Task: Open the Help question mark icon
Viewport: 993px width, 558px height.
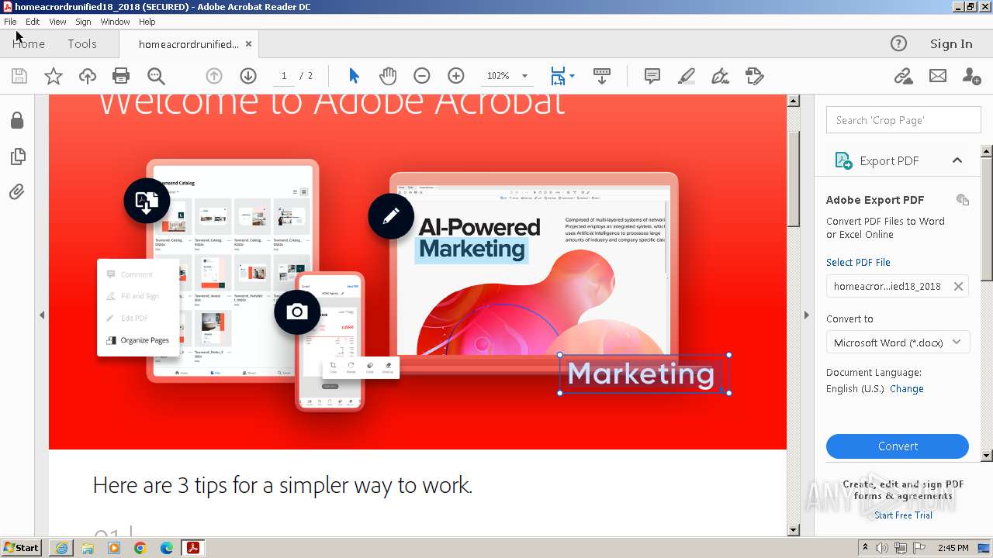Action: (898, 43)
